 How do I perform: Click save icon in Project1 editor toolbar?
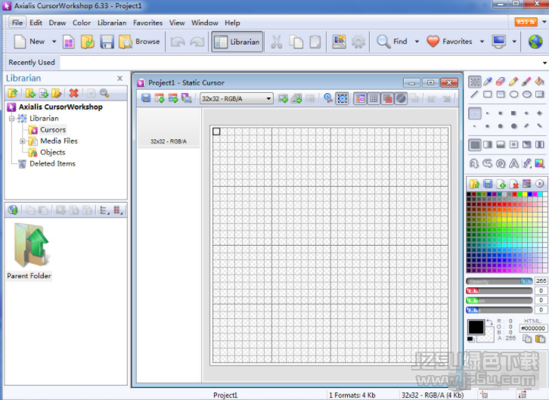[x=146, y=98]
